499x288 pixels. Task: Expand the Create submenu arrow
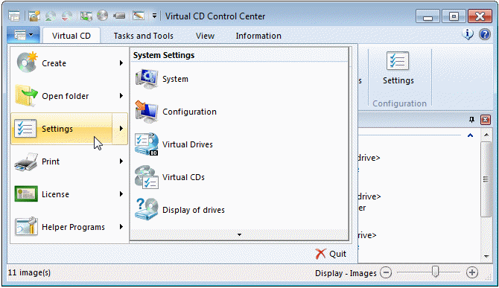pos(121,63)
